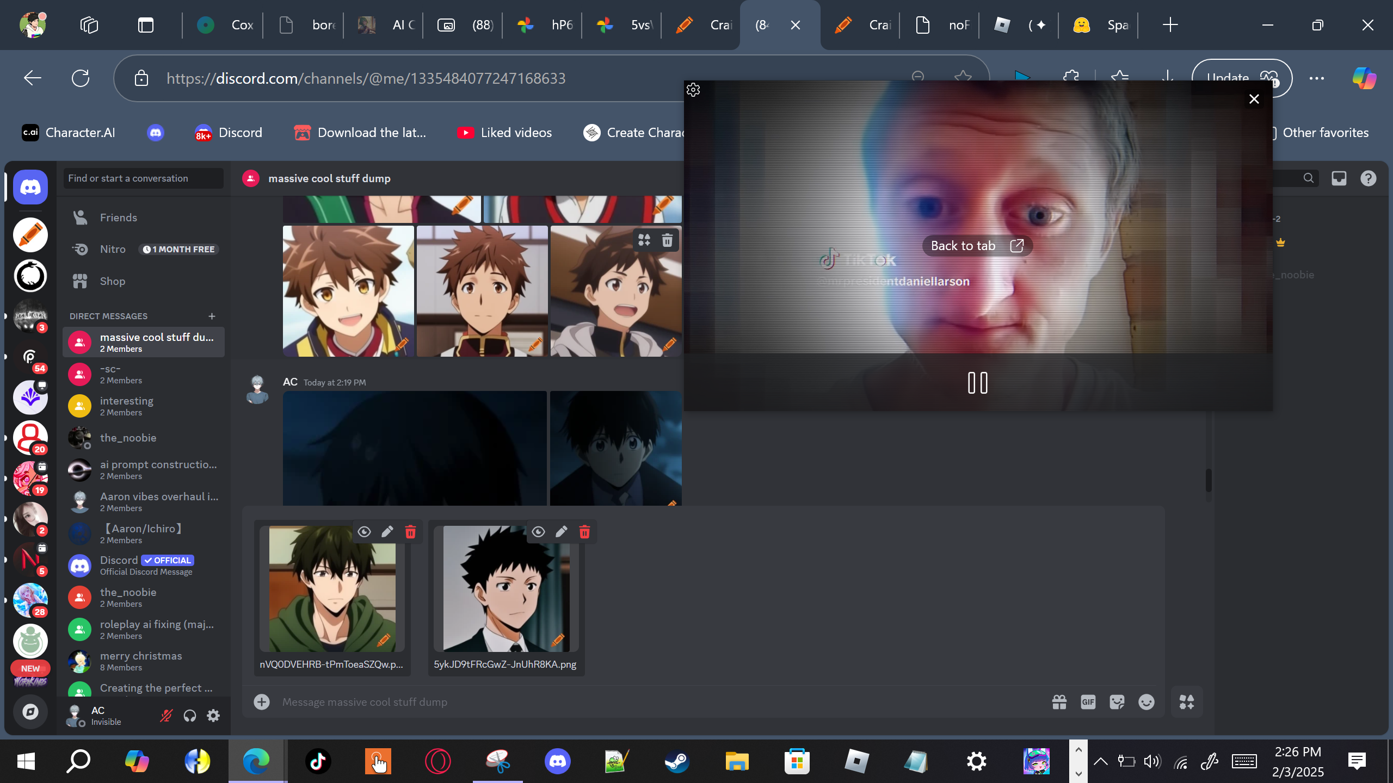Open the Nitro gift icon

[1059, 702]
